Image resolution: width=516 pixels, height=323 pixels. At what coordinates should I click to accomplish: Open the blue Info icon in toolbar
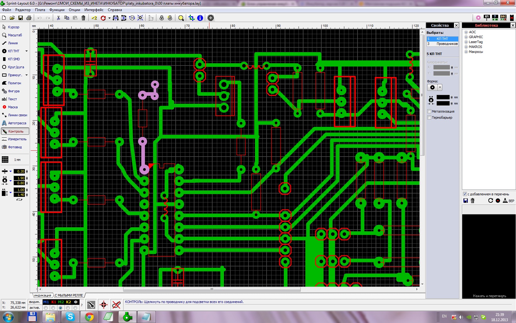point(200,18)
